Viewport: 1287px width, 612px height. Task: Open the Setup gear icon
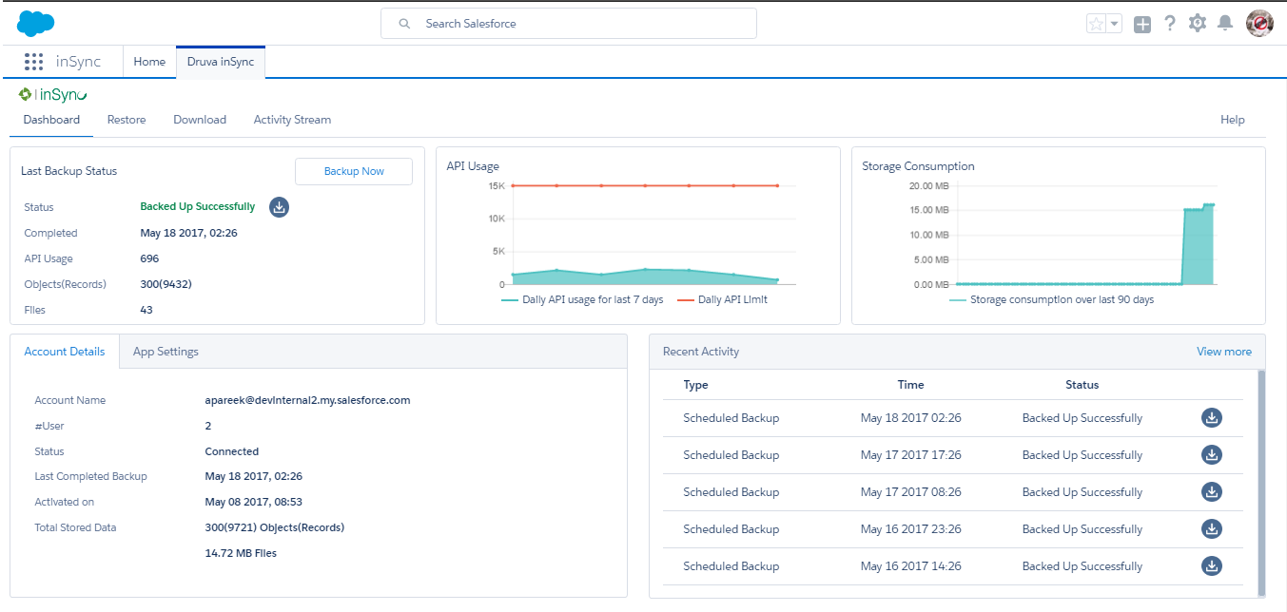tap(1198, 24)
